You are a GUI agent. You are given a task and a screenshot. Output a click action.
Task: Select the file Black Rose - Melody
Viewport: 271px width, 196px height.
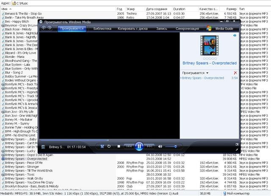18,29
